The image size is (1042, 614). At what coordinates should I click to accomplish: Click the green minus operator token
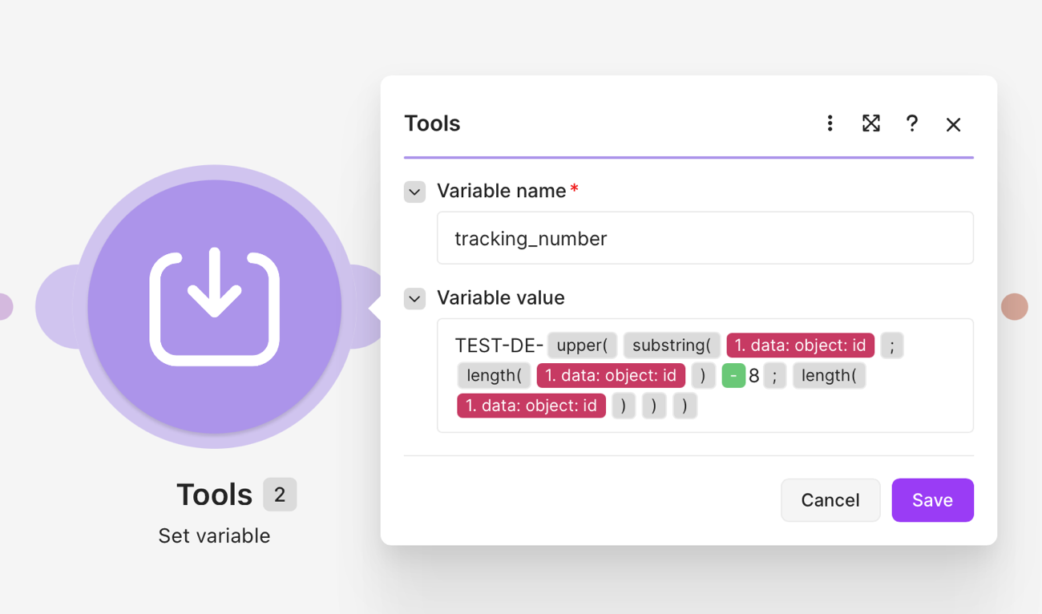coord(733,376)
